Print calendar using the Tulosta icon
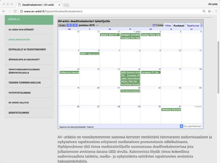Image resolution: width=220 pixels, height=163 pixels. point(154,25)
